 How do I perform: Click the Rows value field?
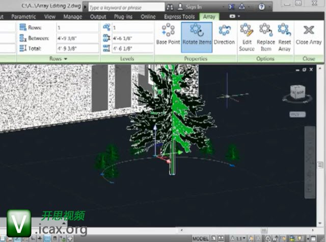[x=77, y=27]
